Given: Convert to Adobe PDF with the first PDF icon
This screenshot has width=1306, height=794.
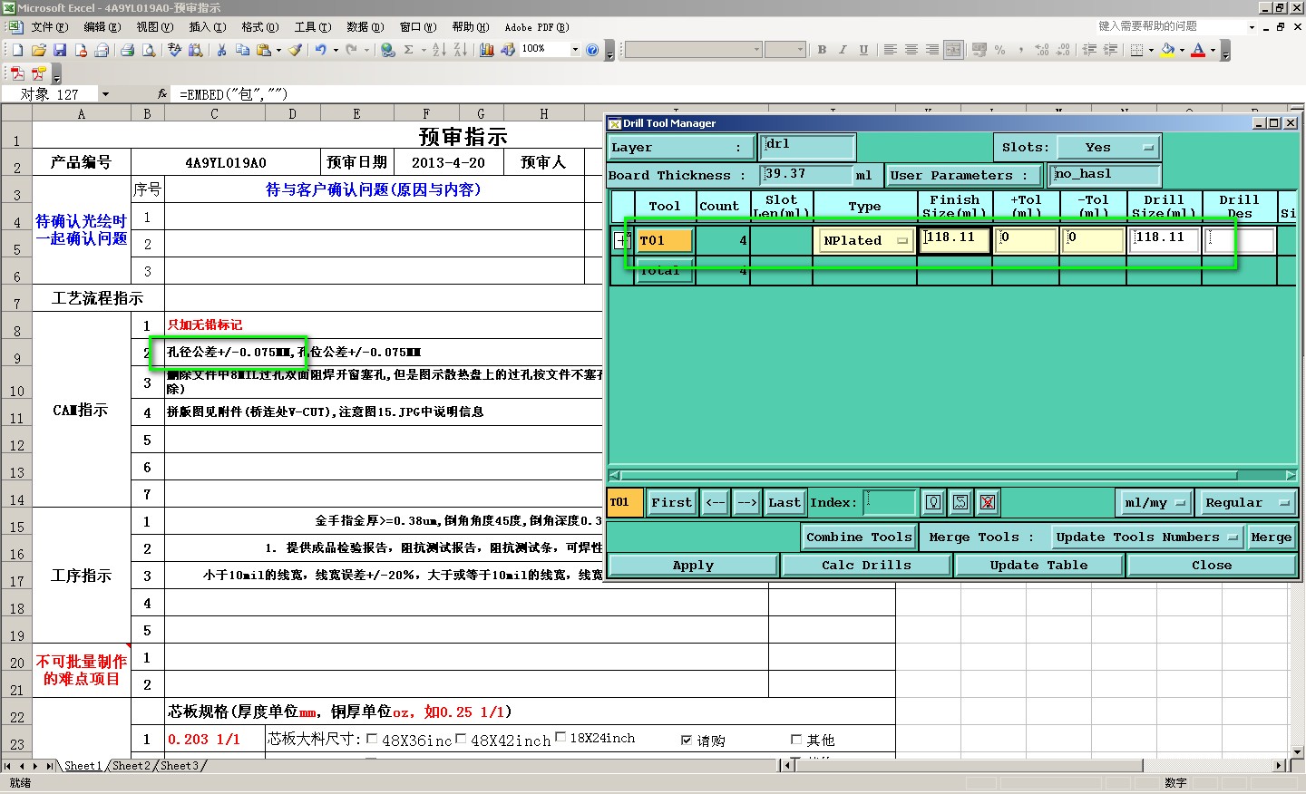Looking at the screenshot, I should coord(17,73).
